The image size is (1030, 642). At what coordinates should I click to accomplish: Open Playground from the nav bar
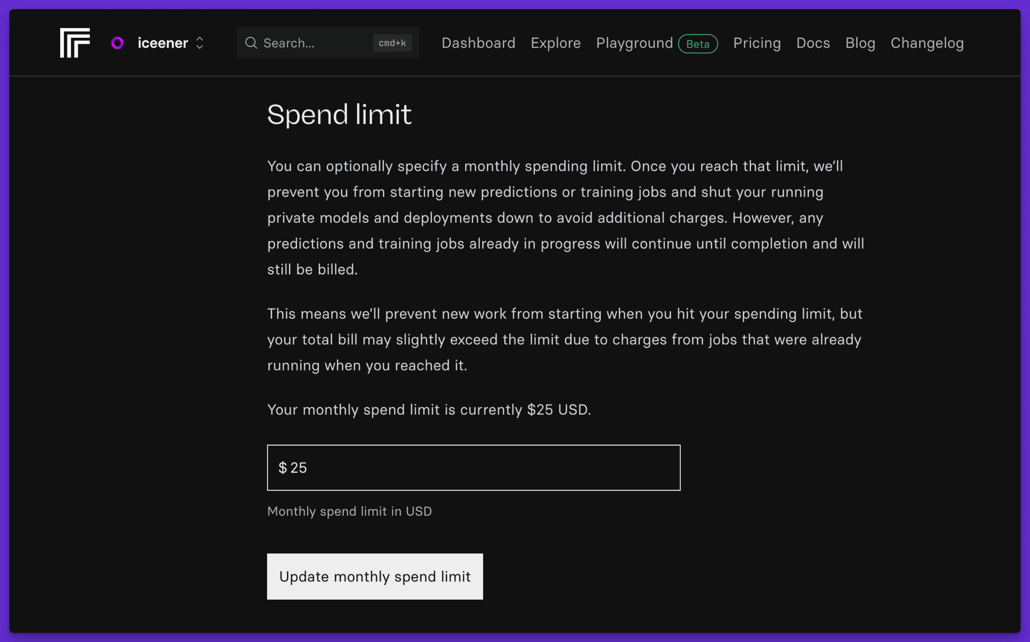coord(635,43)
